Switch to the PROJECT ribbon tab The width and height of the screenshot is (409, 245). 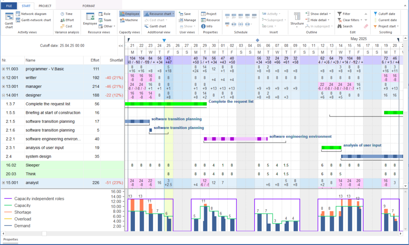coord(45,6)
